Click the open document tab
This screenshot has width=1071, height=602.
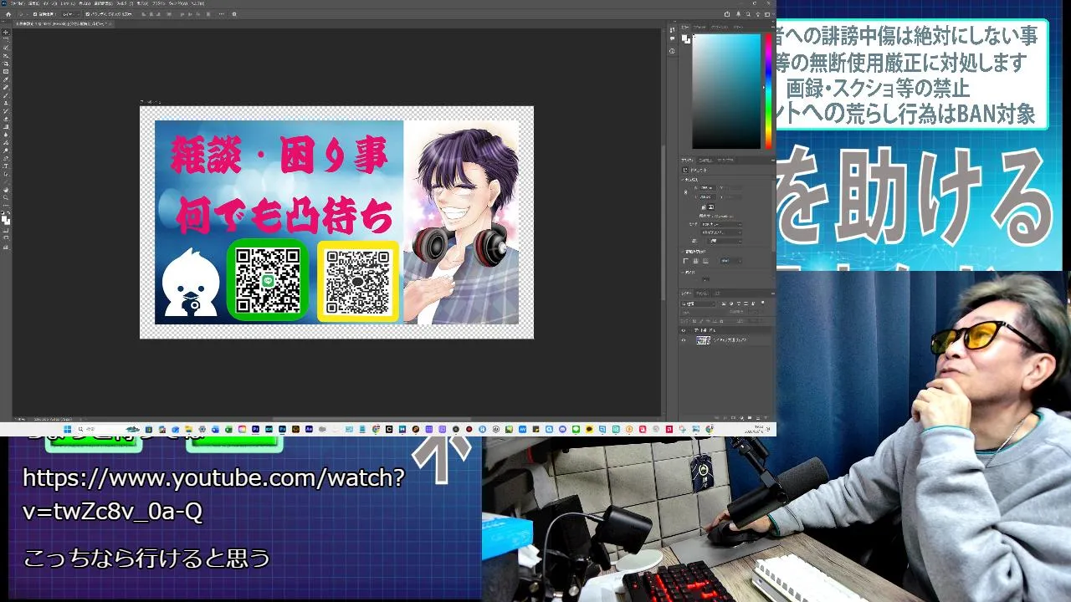[62, 23]
